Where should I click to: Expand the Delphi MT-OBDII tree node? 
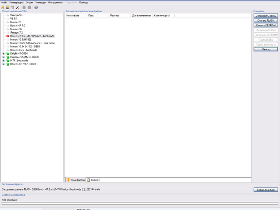click(3, 53)
